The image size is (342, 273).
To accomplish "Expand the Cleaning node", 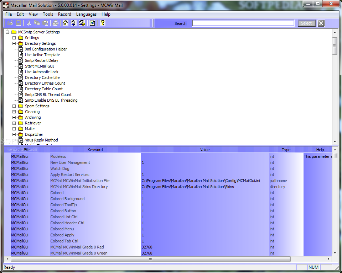I will [14, 112].
